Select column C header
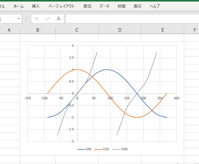The image size is (199, 164). (77, 30)
